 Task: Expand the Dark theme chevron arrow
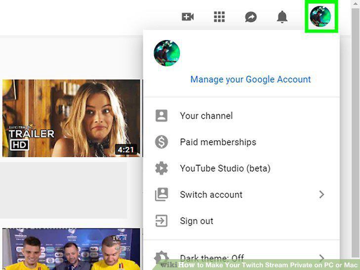321,258
